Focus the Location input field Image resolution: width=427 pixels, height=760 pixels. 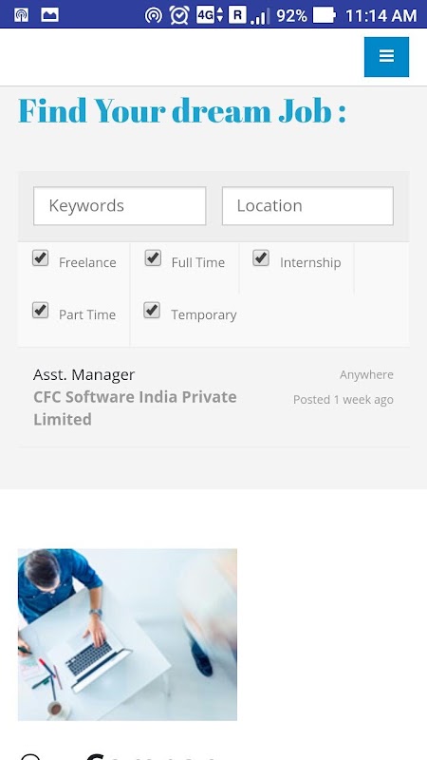click(307, 206)
